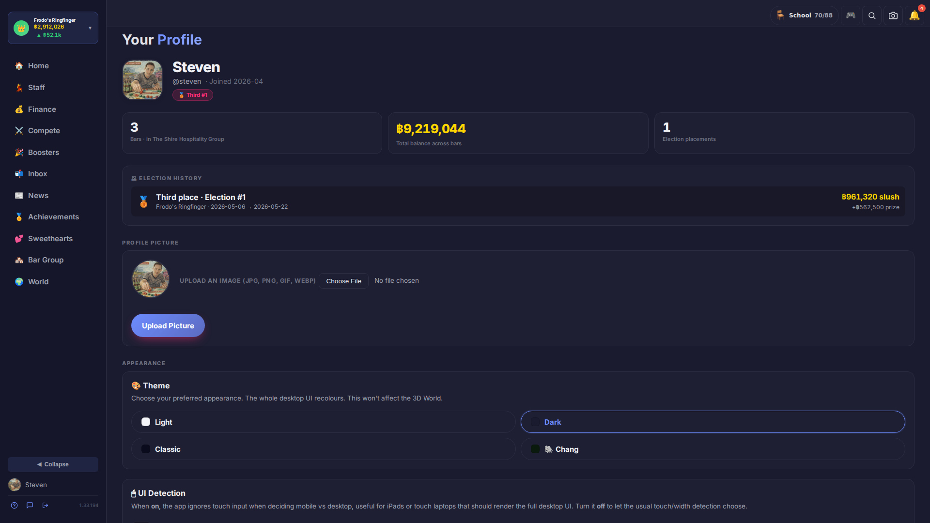The height and width of the screenshot is (523, 930).
Task: Open the search magnifier icon
Action: click(x=872, y=15)
